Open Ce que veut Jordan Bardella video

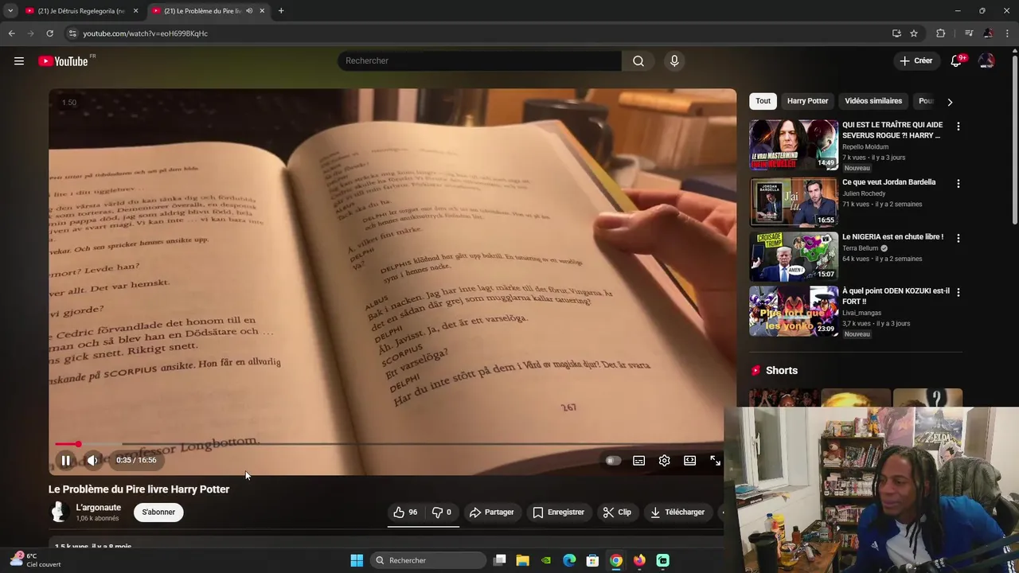click(x=888, y=182)
